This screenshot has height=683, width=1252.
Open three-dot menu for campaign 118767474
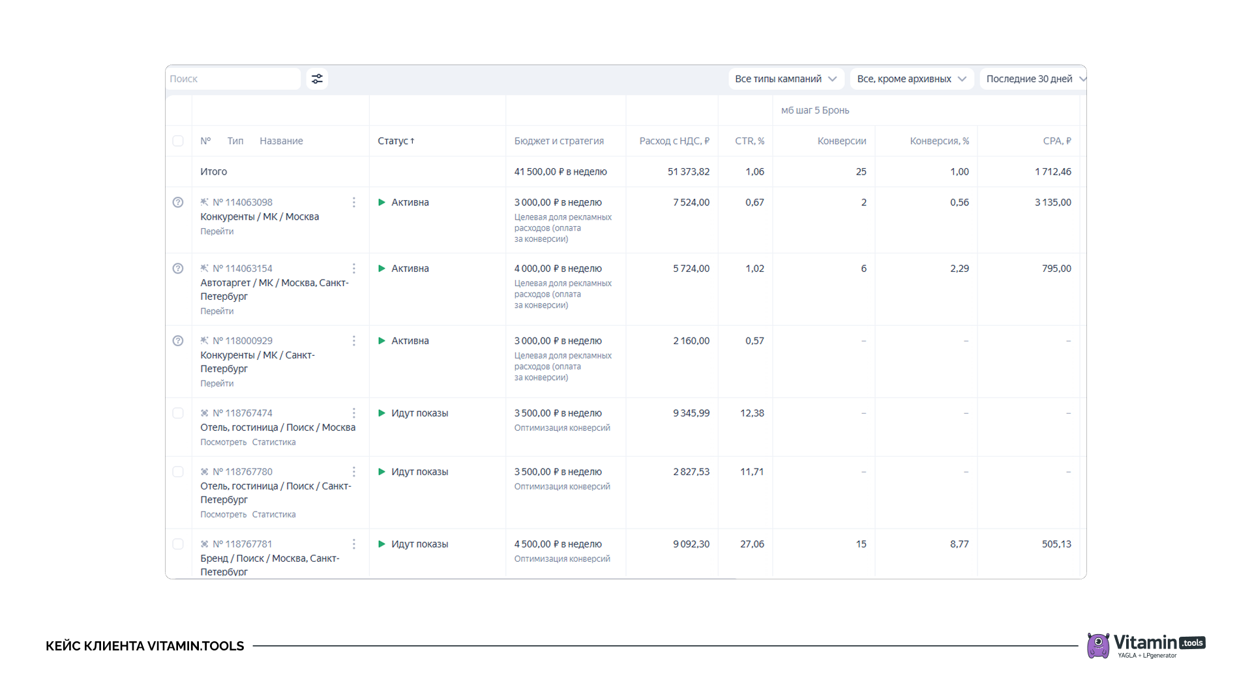[x=354, y=413]
